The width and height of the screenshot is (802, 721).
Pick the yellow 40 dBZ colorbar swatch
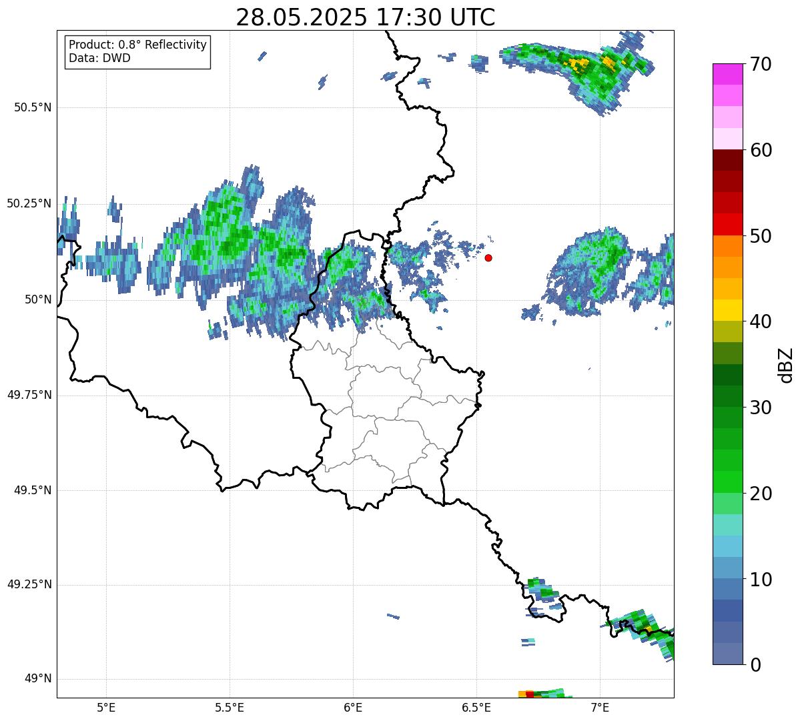tap(728, 311)
